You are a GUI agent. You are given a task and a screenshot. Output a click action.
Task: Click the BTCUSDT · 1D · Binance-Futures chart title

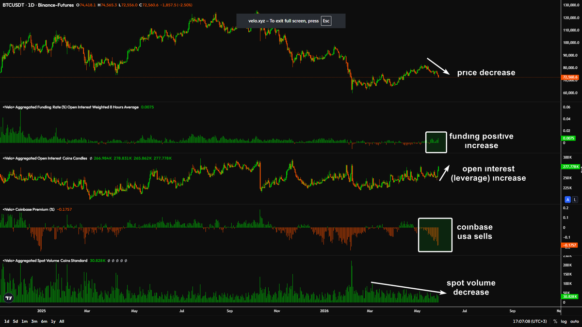39,4
